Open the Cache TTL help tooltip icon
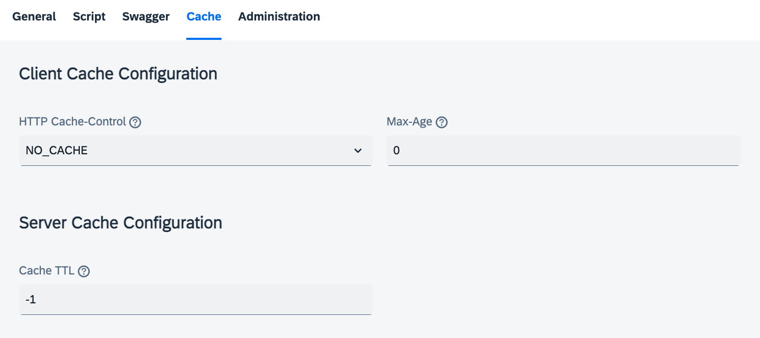The width and height of the screenshot is (760, 338). click(x=84, y=271)
